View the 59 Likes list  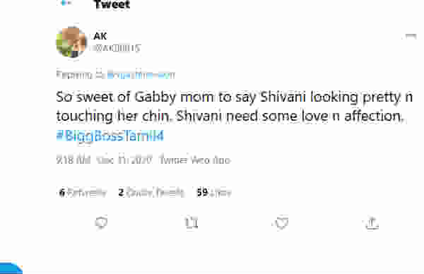[214, 192]
